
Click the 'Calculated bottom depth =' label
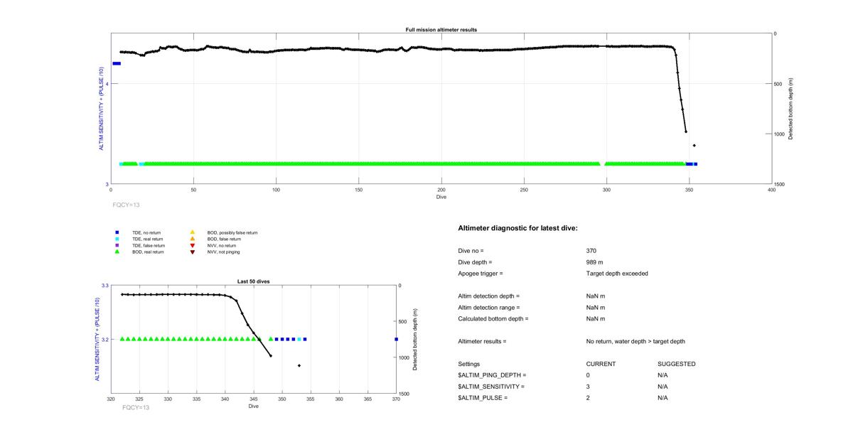pyautogui.click(x=493, y=319)
